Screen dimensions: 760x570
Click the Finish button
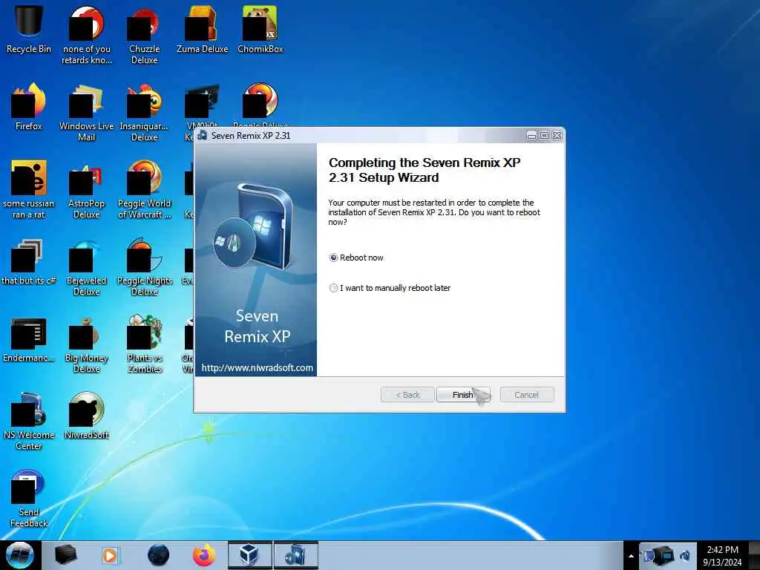point(463,395)
